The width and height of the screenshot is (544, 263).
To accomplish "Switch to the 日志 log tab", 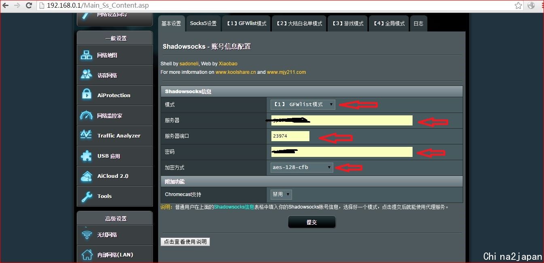I will point(419,23).
